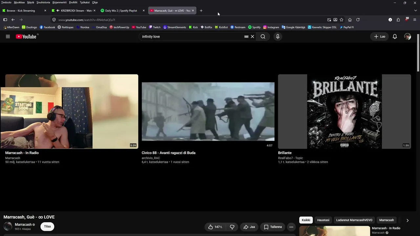Image resolution: width=420 pixels, height=236 pixels.
Task: Clear the 'infinity love' search text
Action: click(252, 37)
